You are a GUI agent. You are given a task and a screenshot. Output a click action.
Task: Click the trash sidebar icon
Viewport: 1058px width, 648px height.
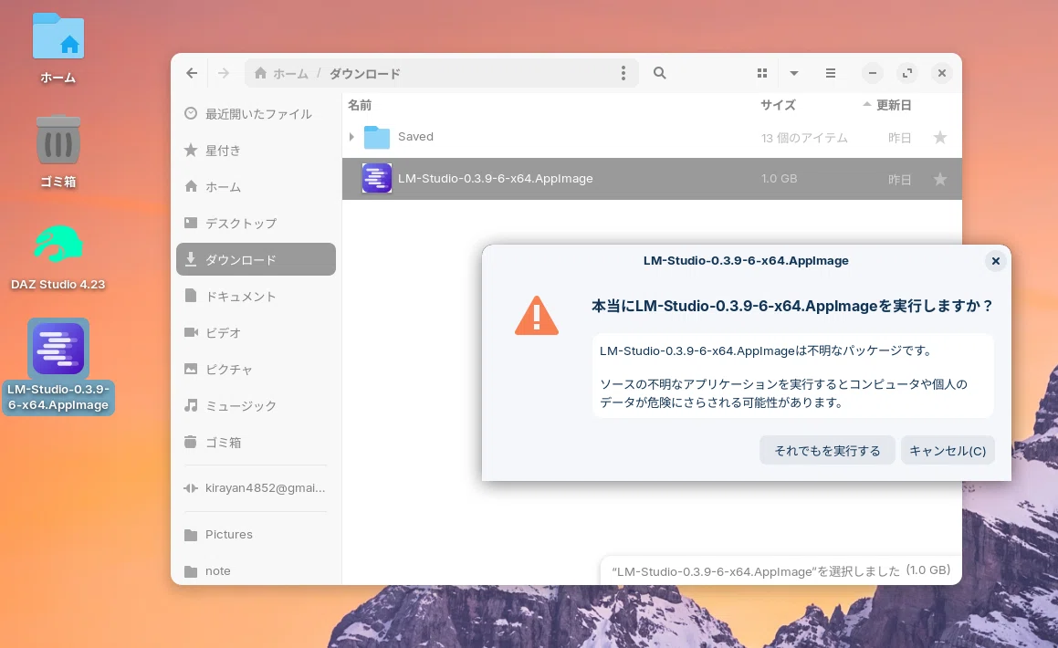point(191,442)
